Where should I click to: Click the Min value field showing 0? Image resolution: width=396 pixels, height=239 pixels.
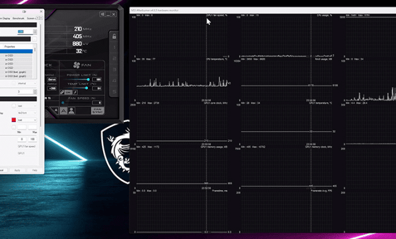point(22,139)
